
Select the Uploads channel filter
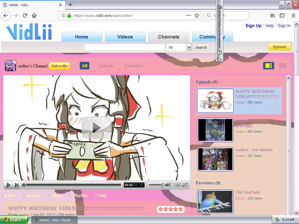click(106, 66)
